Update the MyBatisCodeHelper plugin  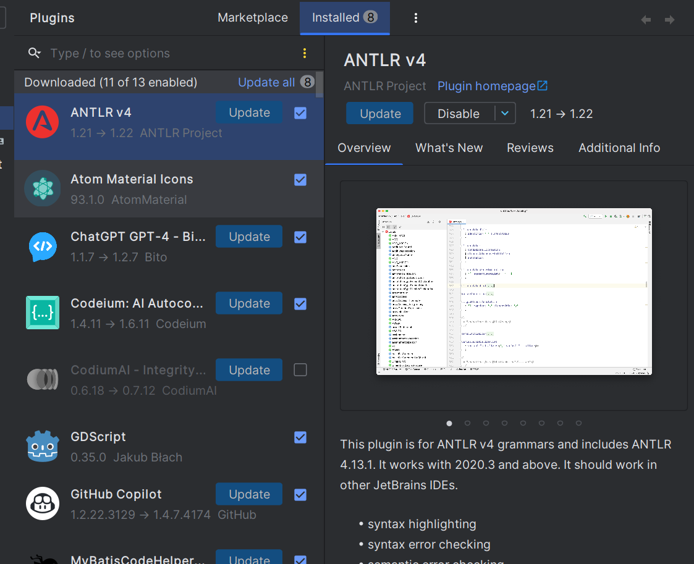[249, 557]
